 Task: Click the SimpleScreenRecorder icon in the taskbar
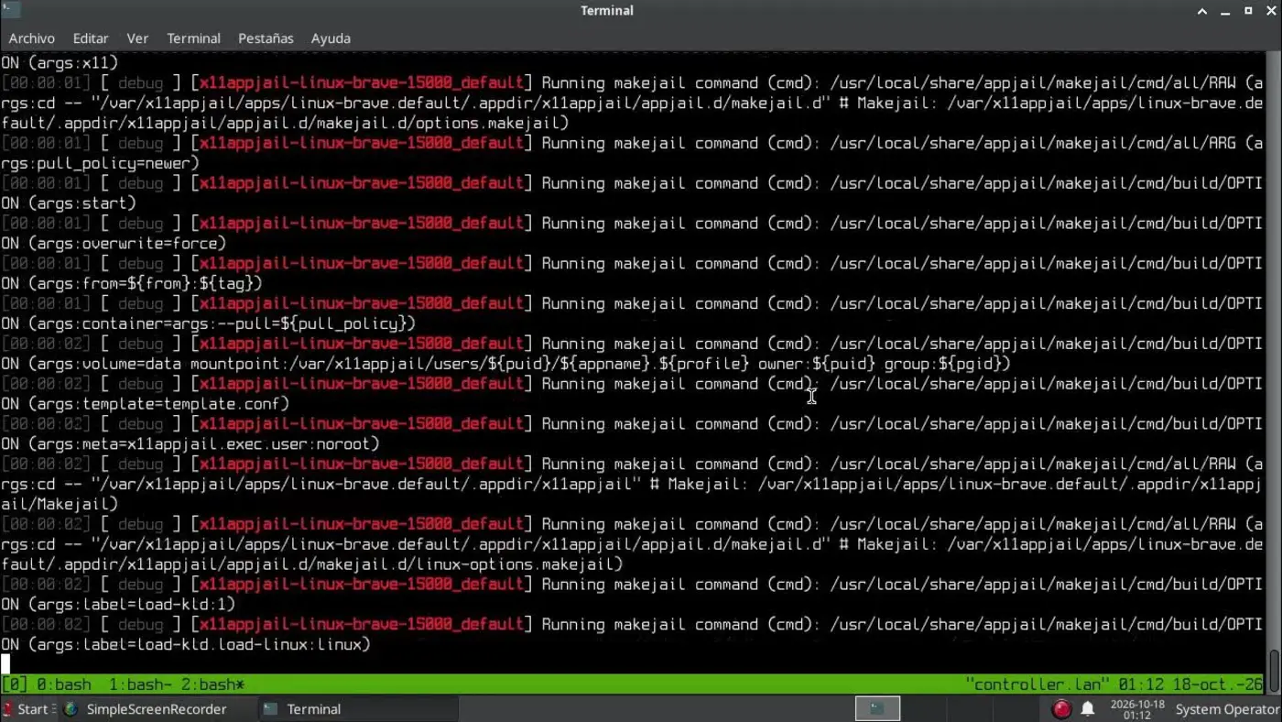71,709
